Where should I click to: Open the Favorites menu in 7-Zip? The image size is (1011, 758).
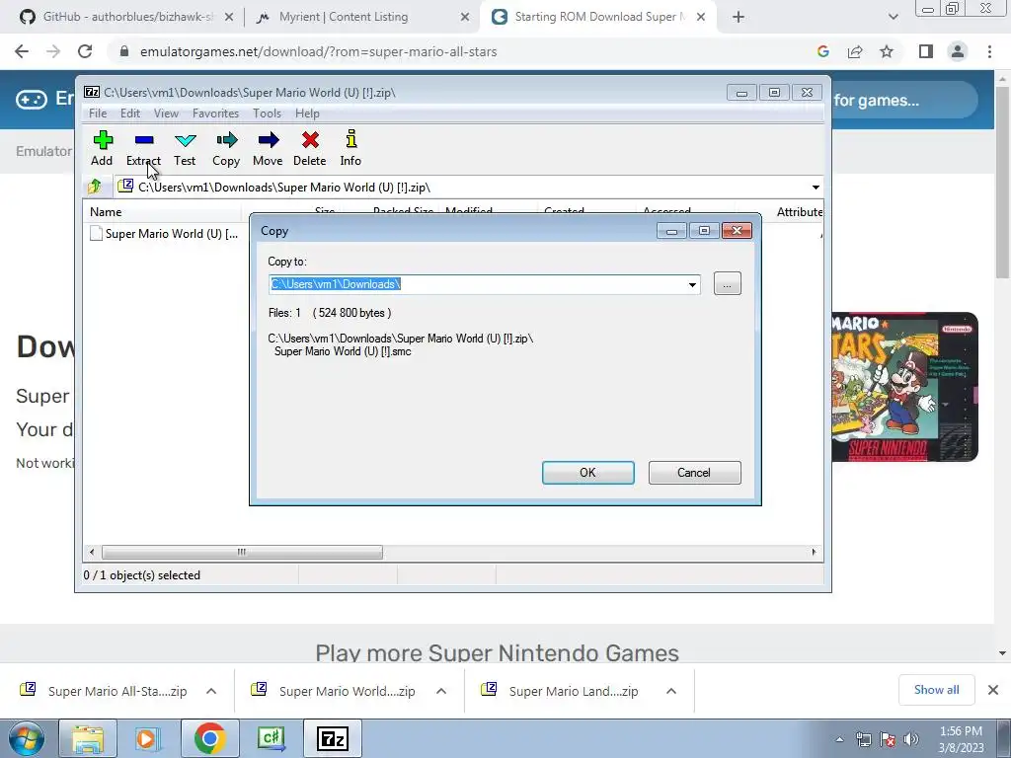(215, 114)
